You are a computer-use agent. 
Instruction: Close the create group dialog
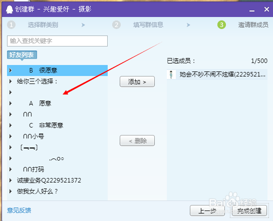(x=266, y=9)
